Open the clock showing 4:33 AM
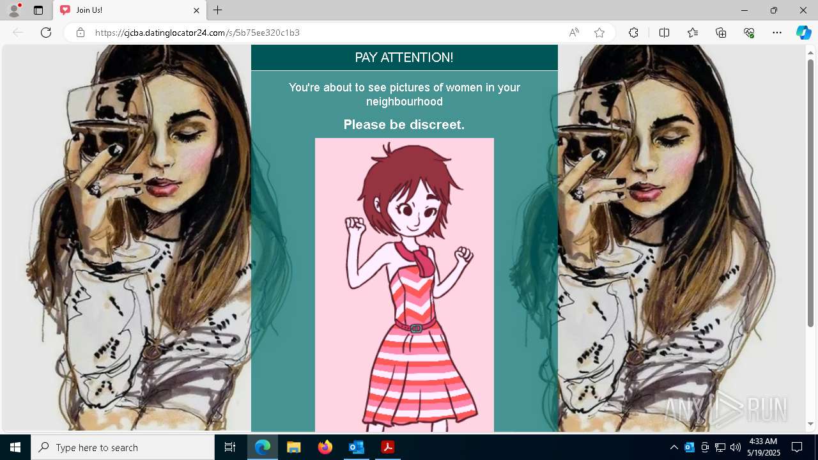Viewport: 818px width, 460px height. tap(763, 447)
